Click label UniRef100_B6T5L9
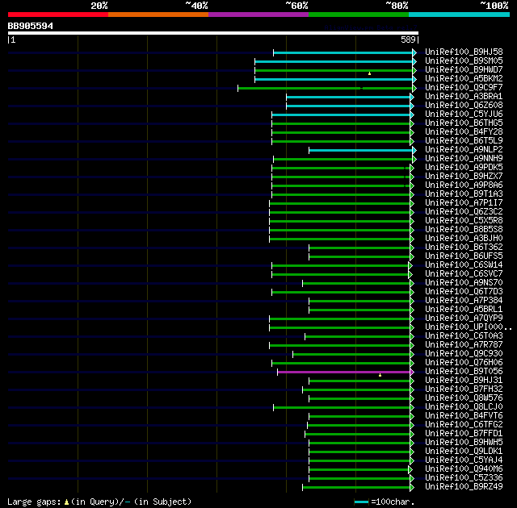This screenshot has height=508, width=517. click(464, 141)
